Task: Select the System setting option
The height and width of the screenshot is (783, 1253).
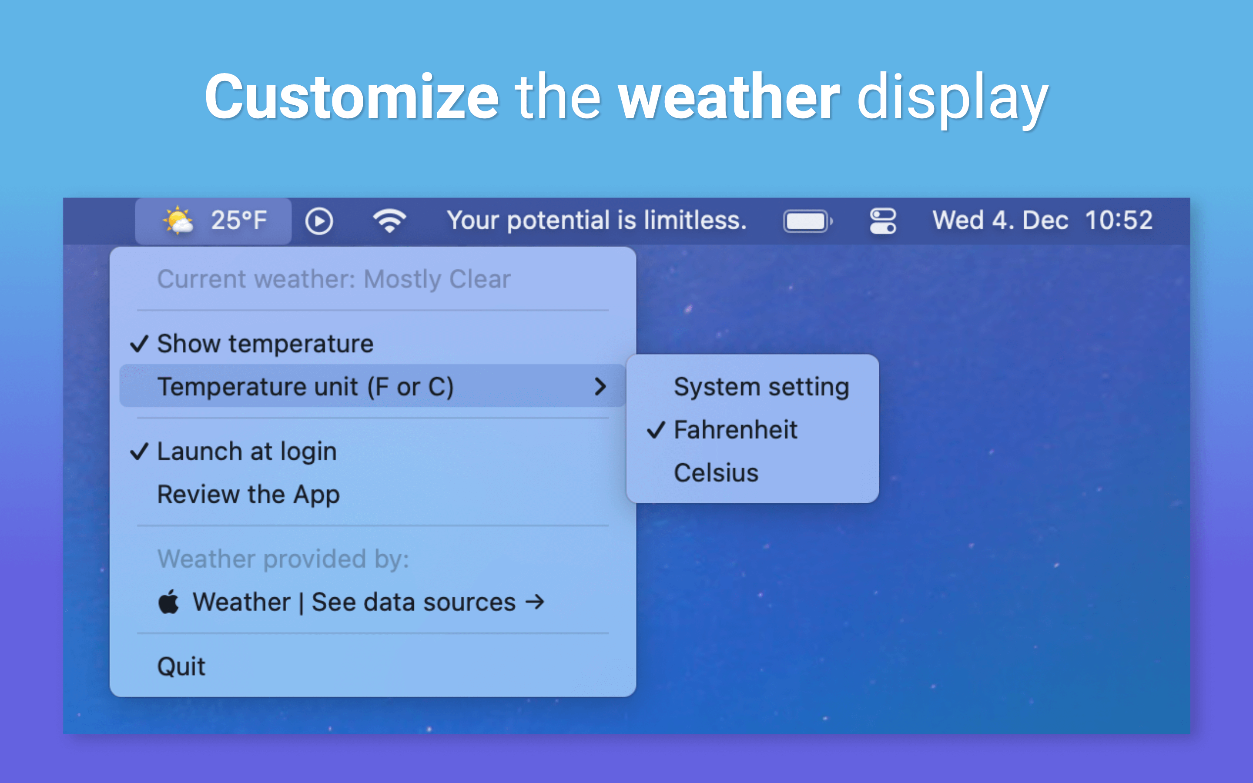Action: (761, 387)
